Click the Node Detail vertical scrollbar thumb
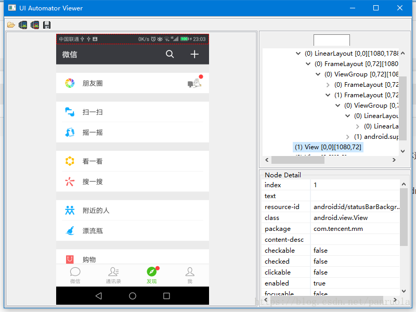 click(x=404, y=217)
